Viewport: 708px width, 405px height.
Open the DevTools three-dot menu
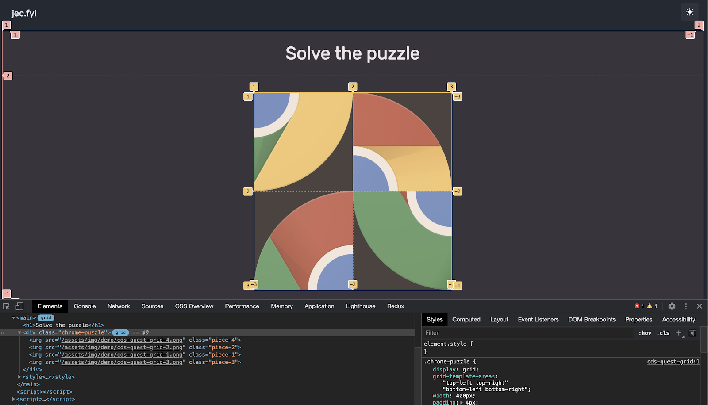[x=686, y=306]
